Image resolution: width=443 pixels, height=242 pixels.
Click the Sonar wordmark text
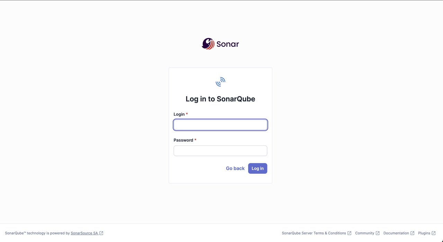228,44
